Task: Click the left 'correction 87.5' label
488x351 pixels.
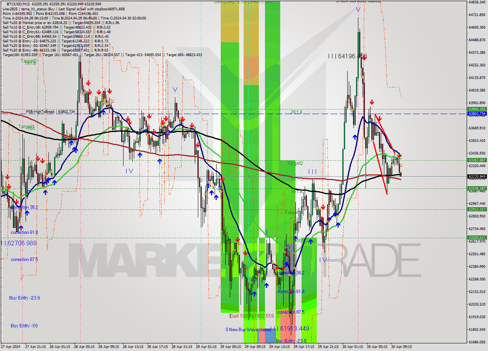Action: [24, 259]
